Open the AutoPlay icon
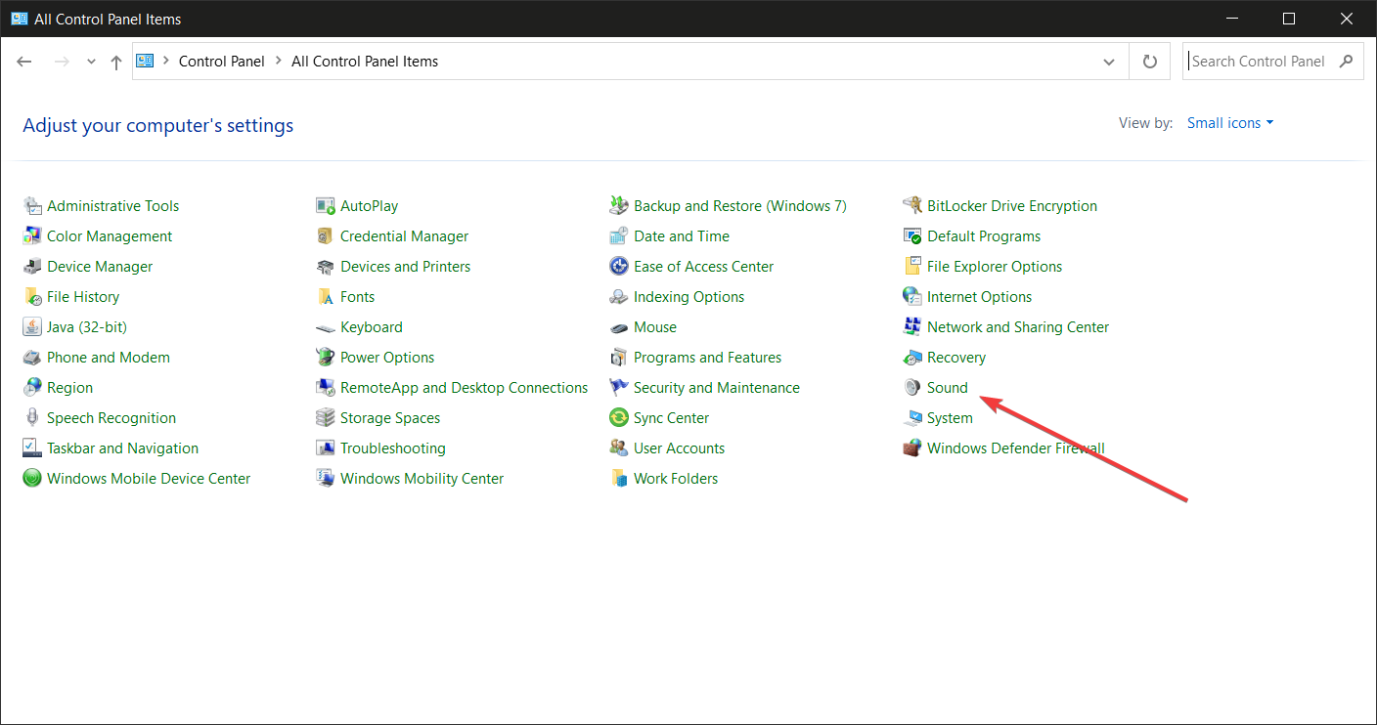 [x=326, y=206]
